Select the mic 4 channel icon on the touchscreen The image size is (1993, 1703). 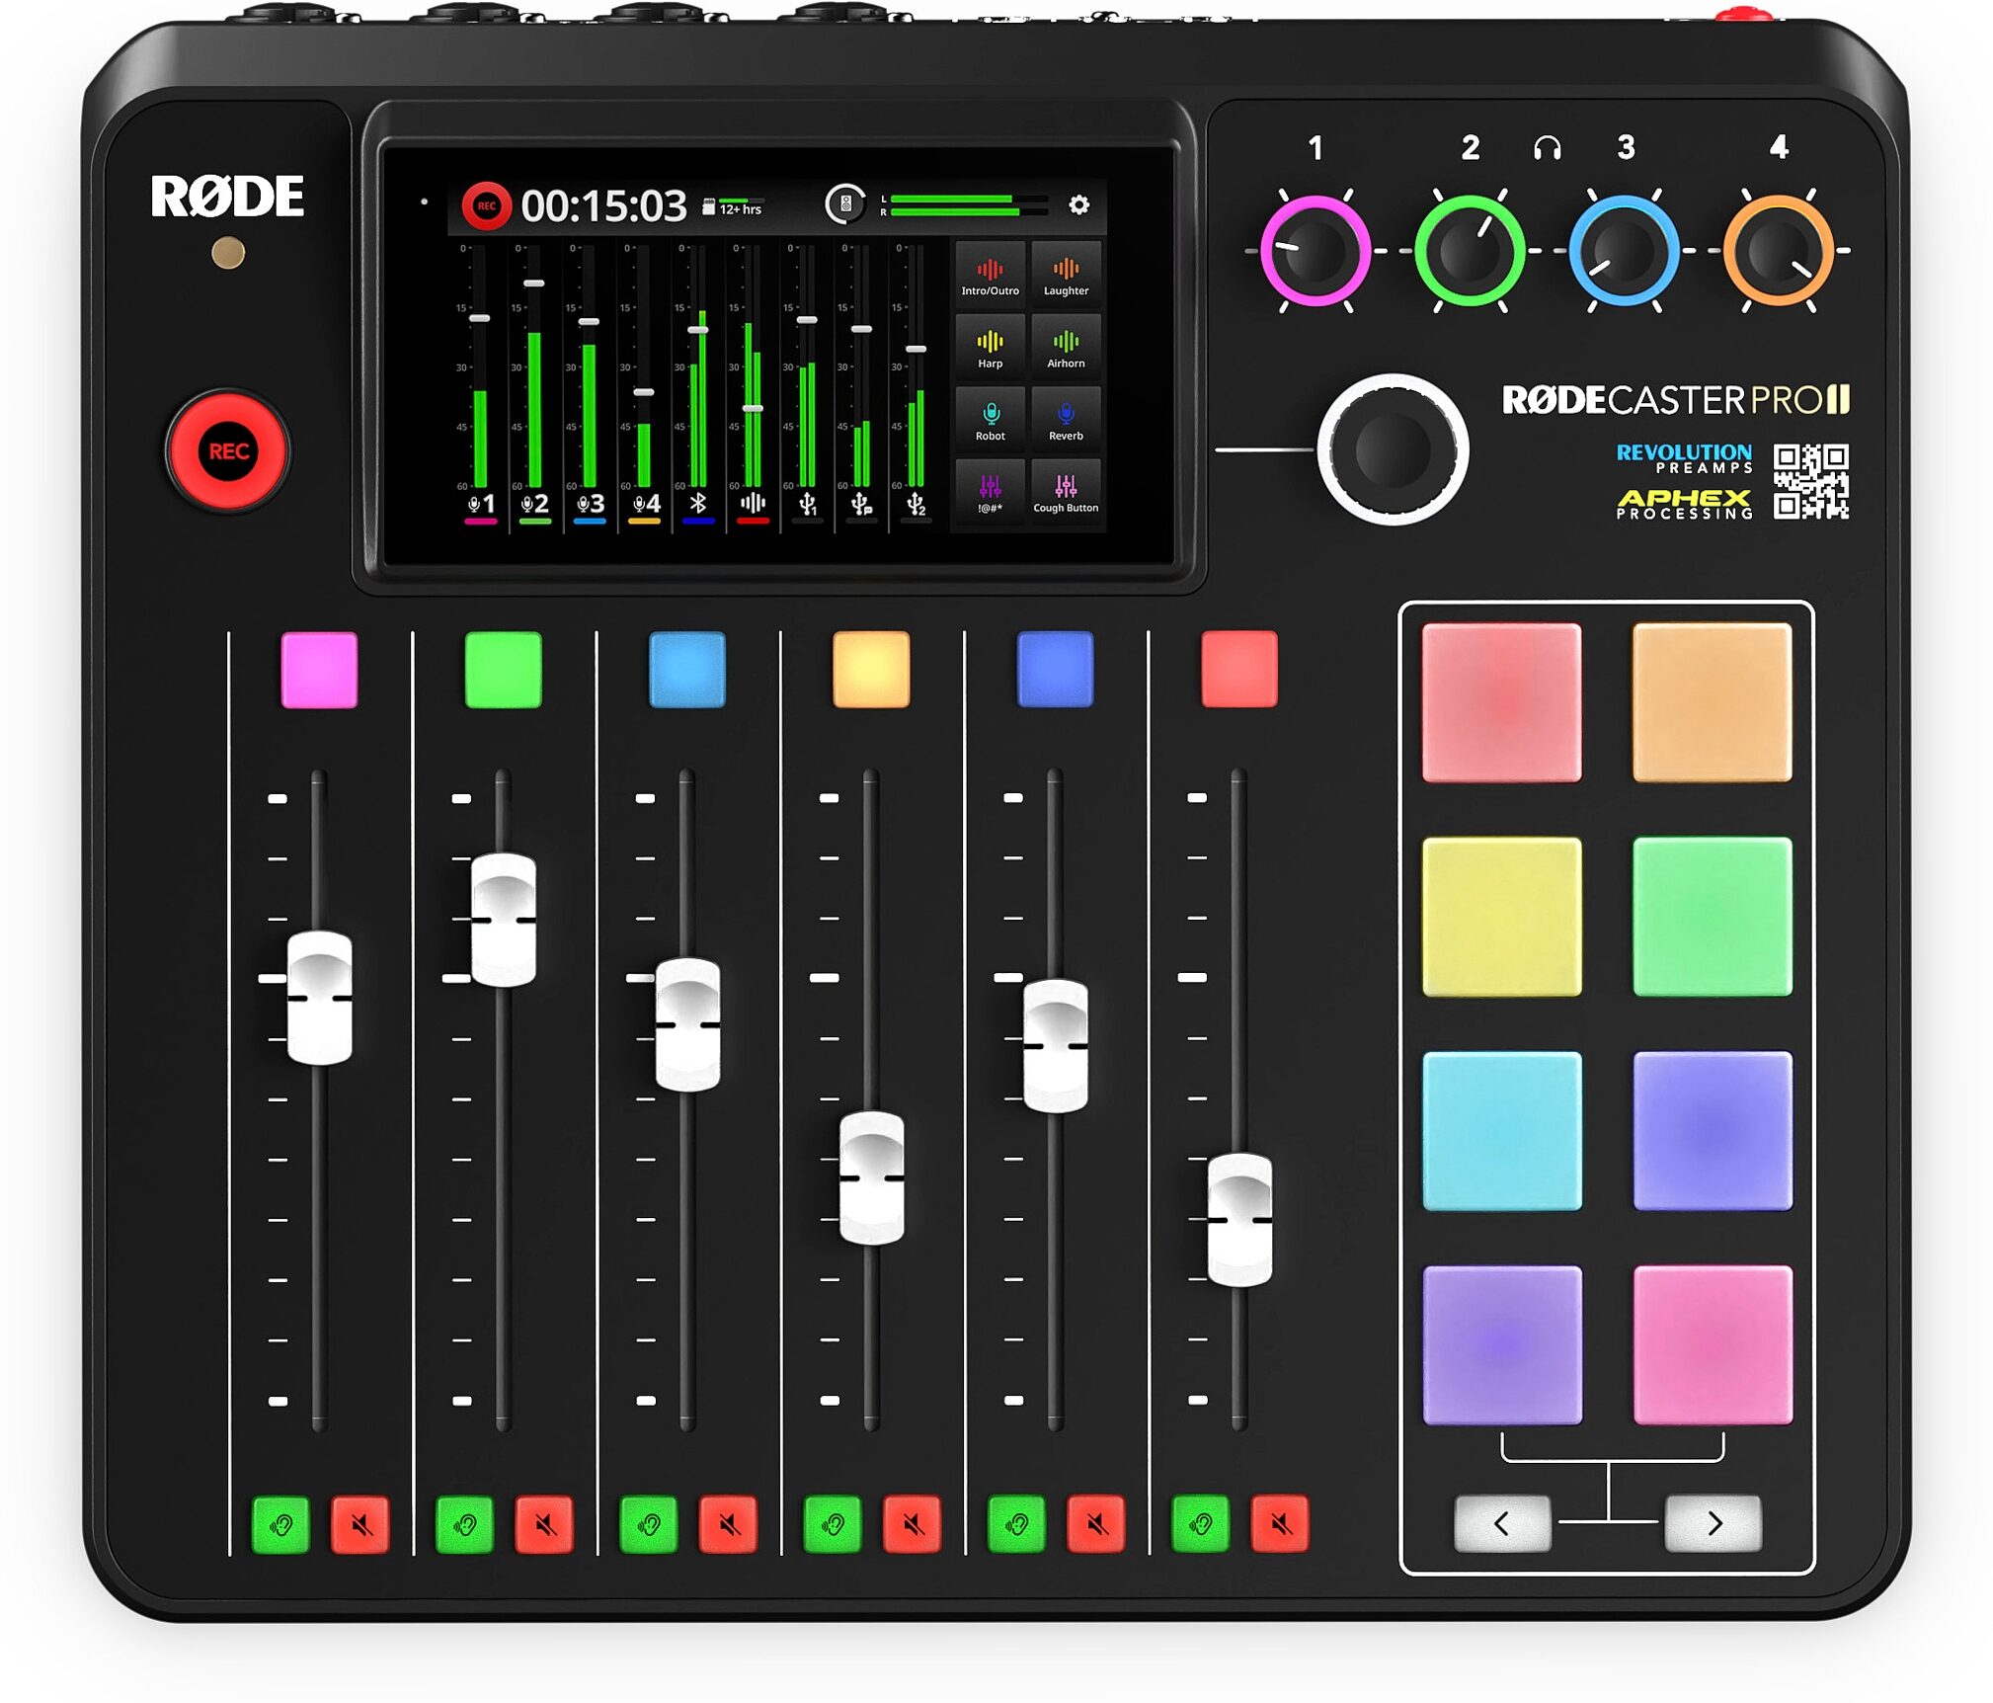tap(645, 504)
